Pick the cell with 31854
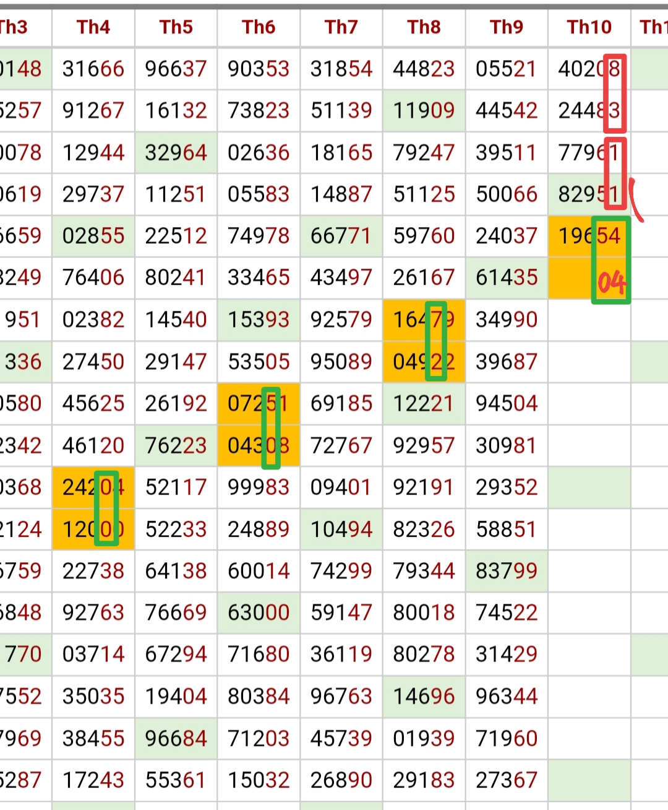The width and height of the screenshot is (668, 810). coord(341,69)
